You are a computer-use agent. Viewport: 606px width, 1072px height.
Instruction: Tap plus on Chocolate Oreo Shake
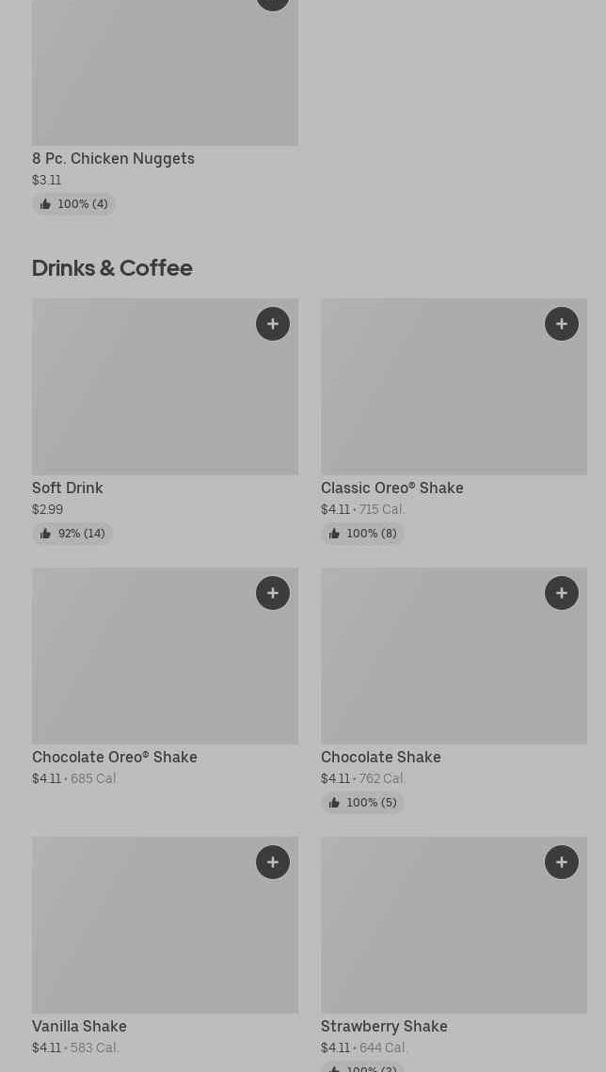[273, 593]
